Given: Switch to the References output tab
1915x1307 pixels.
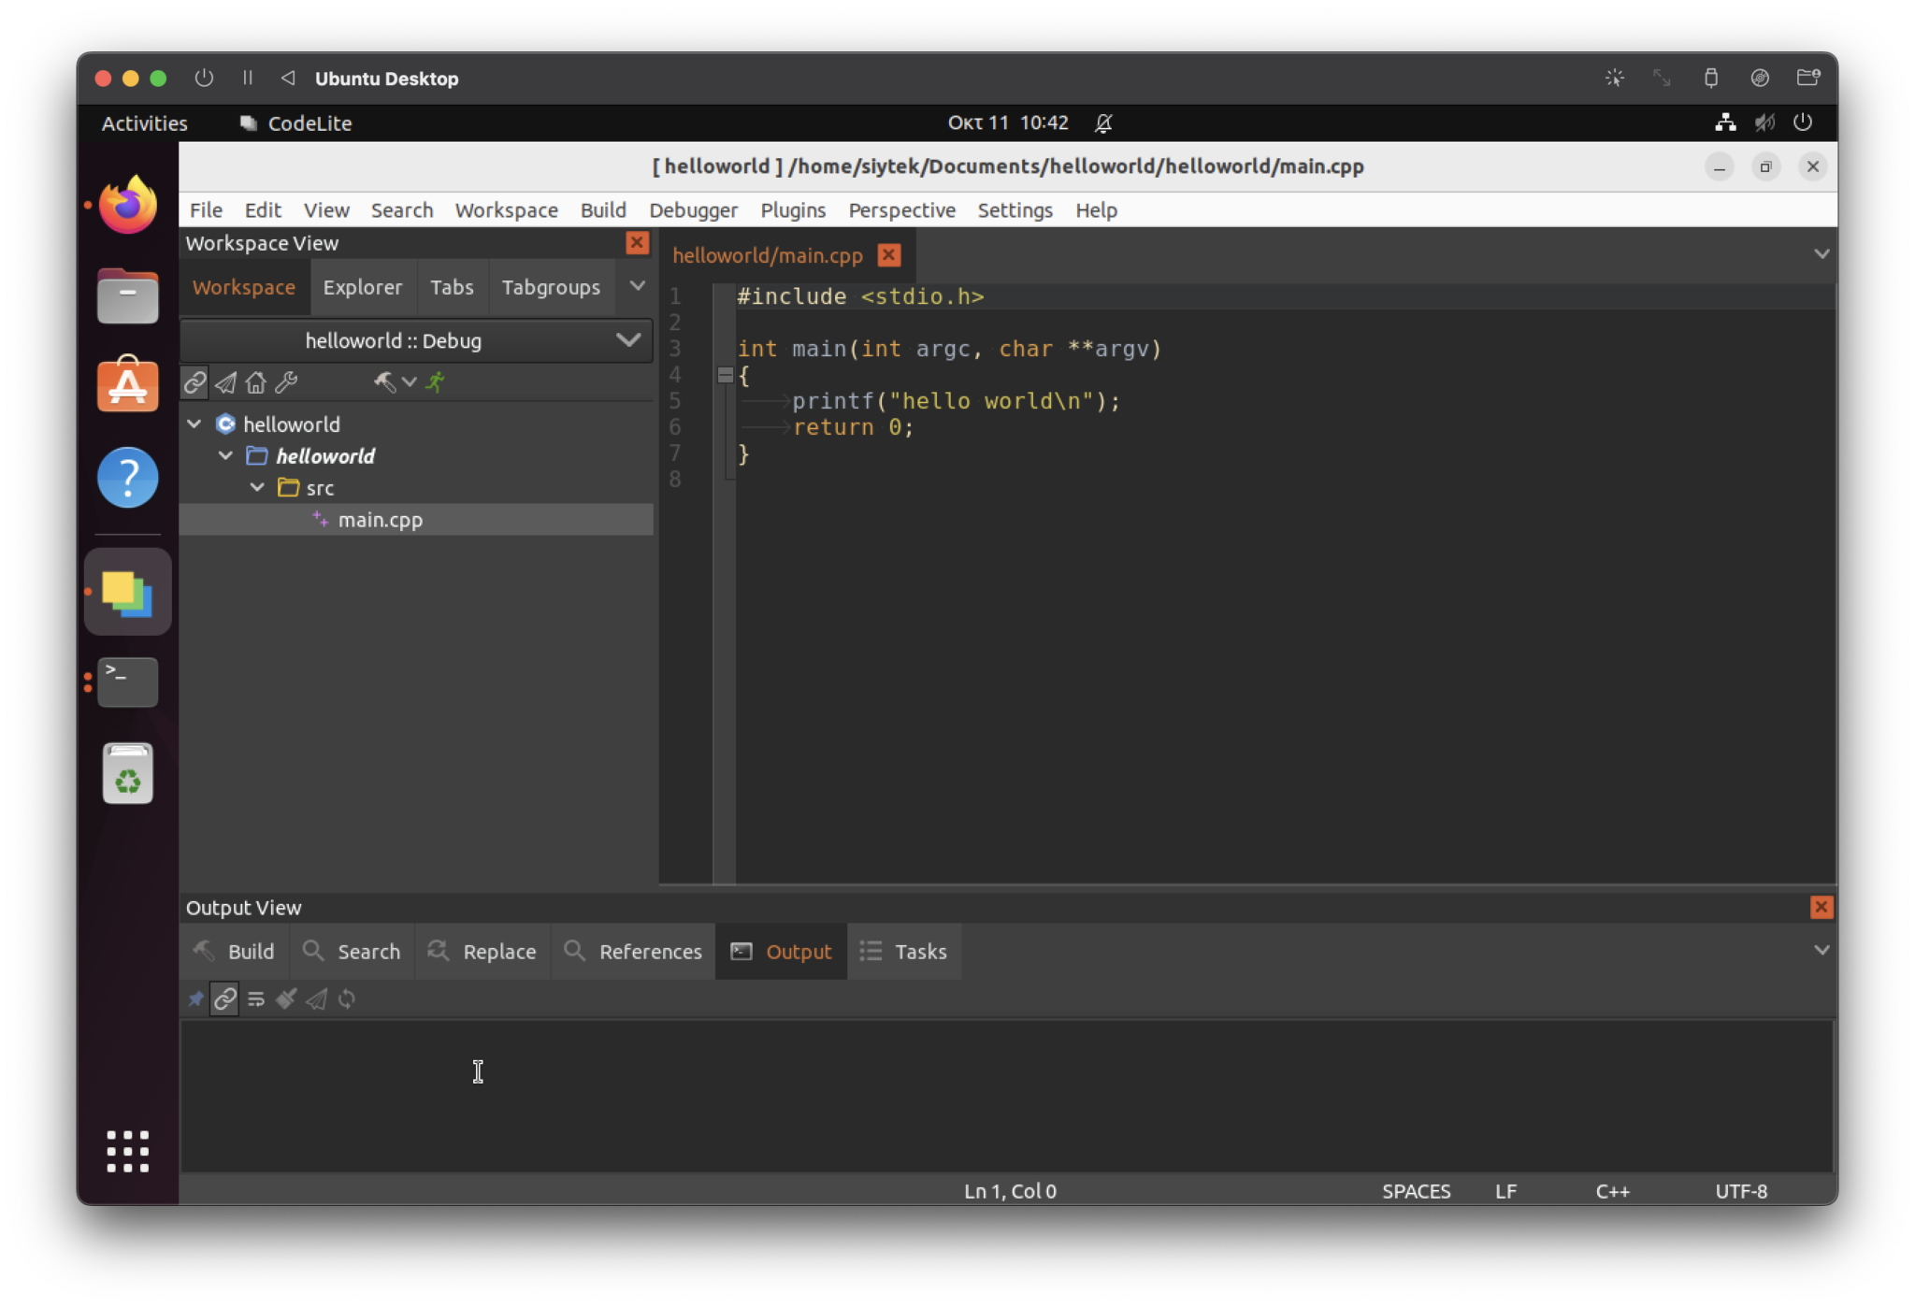Looking at the screenshot, I should 633,952.
